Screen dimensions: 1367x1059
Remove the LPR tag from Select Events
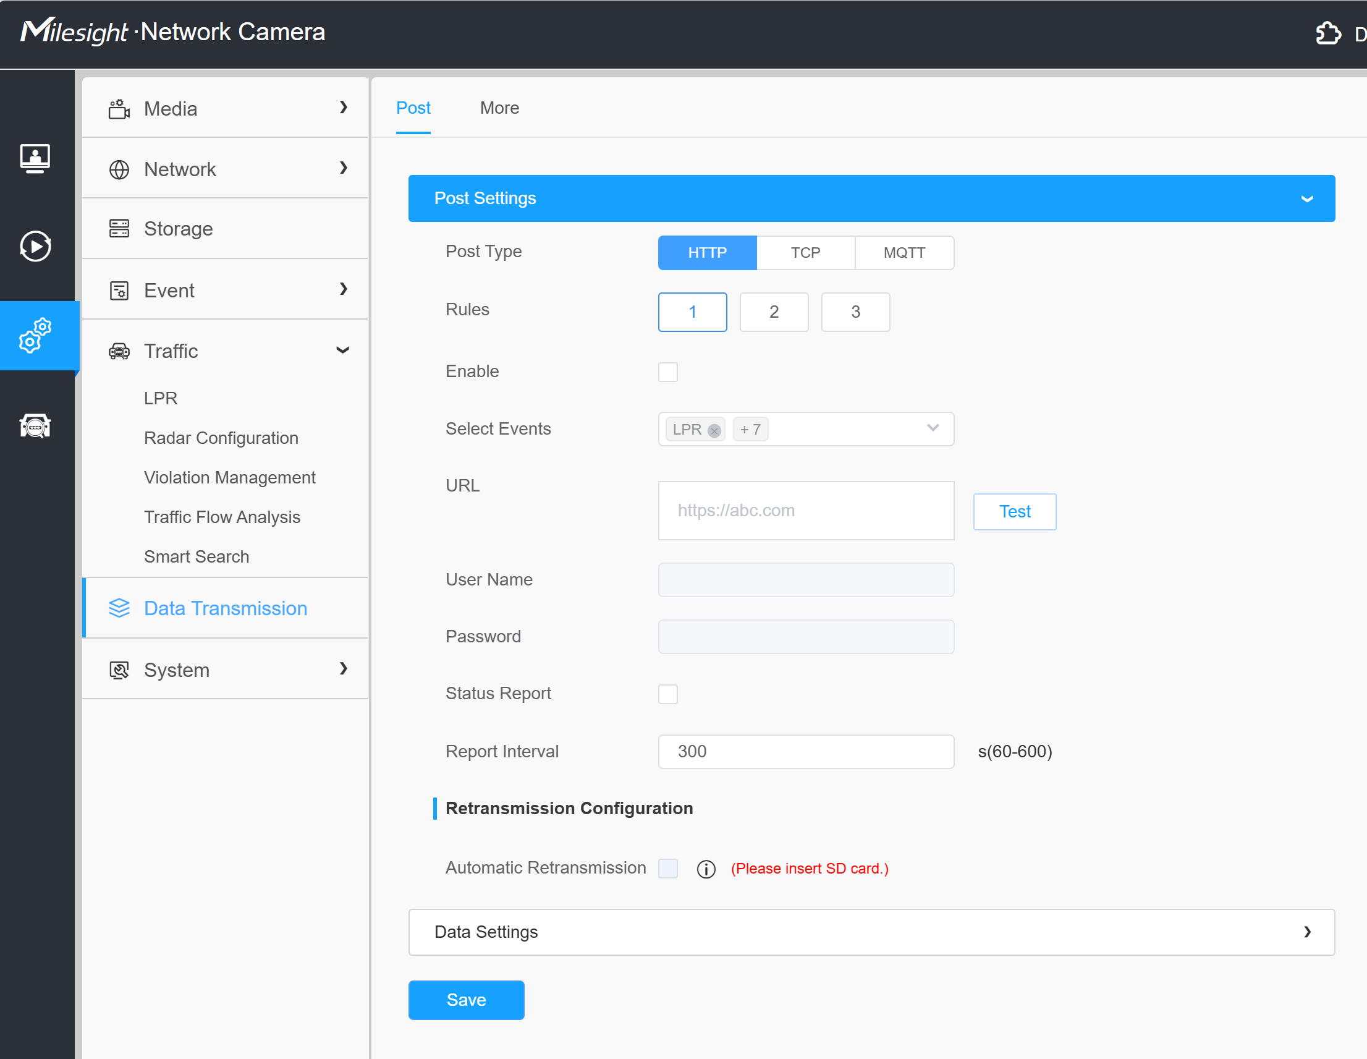point(714,430)
